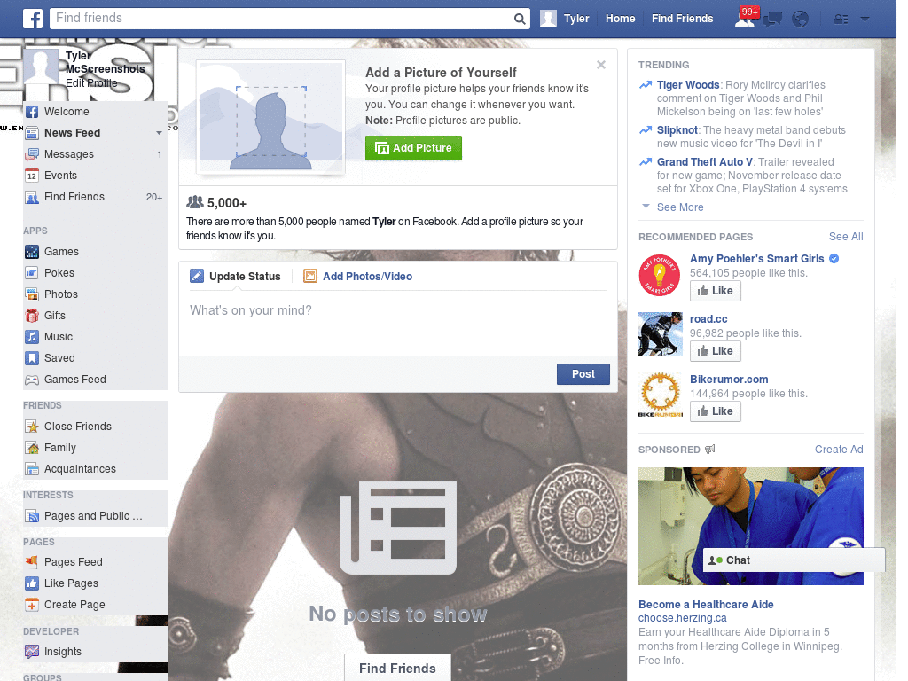This screenshot has width=908, height=681.
Task: Click Create Ad link
Action: [x=839, y=450]
